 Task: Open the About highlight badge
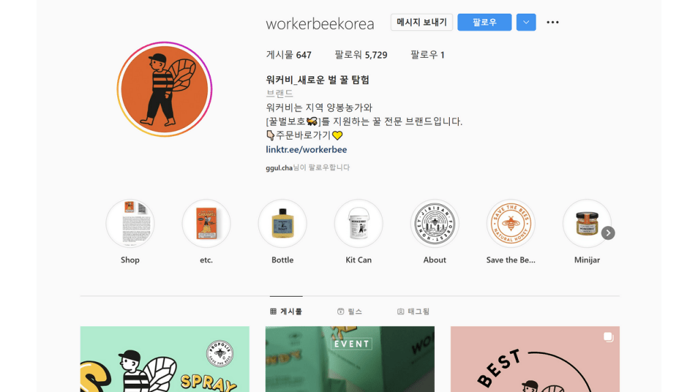tap(434, 223)
